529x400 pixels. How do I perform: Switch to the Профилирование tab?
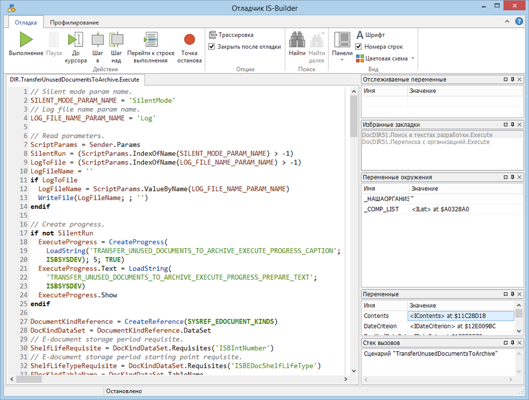coord(74,22)
